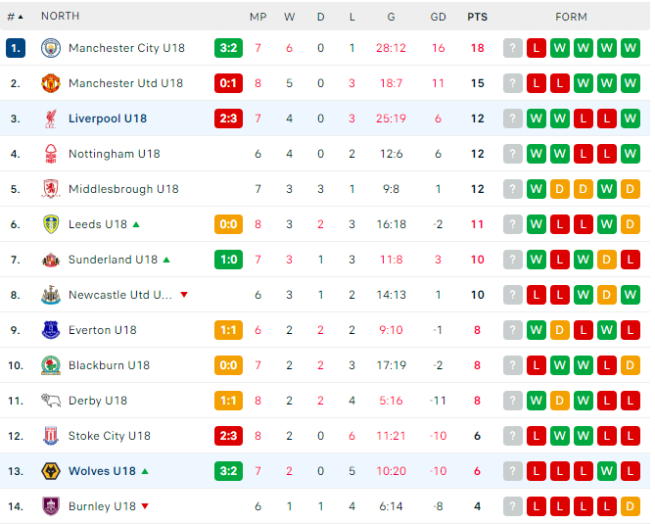Click the Newcastle Utd club crest
The height and width of the screenshot is (524, 655).
click(x=51, y=295)
